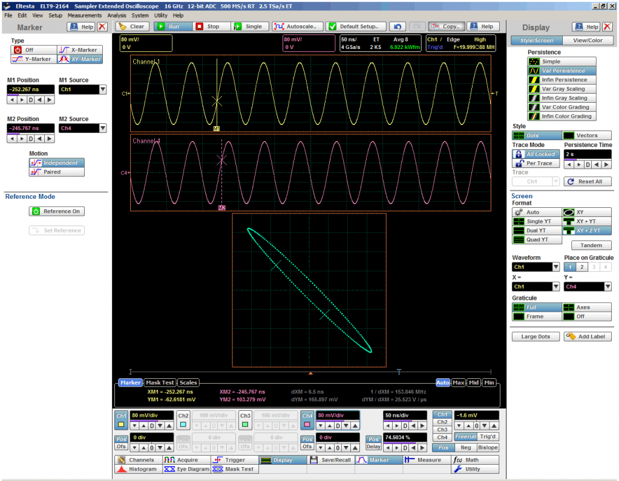This screenshot has width=619, height=481.
Task: Toggle Reference On button
Action: tap(56, 211)
